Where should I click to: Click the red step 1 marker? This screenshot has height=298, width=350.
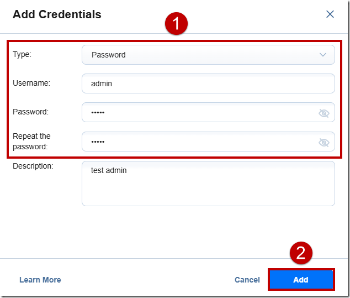(176, 23)
